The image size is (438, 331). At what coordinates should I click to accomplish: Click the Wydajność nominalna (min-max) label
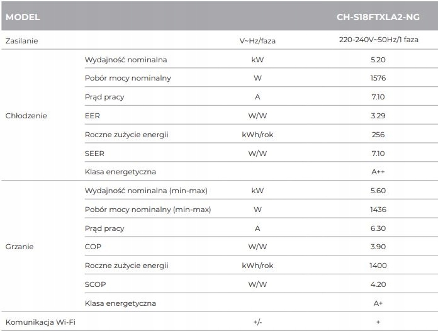[x=146, y=191]
